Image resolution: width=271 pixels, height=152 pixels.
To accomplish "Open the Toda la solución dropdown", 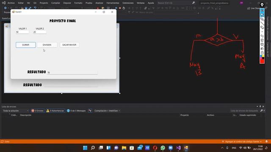I will (16, 111).
